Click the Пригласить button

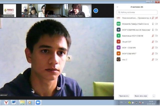coord(124,96)
